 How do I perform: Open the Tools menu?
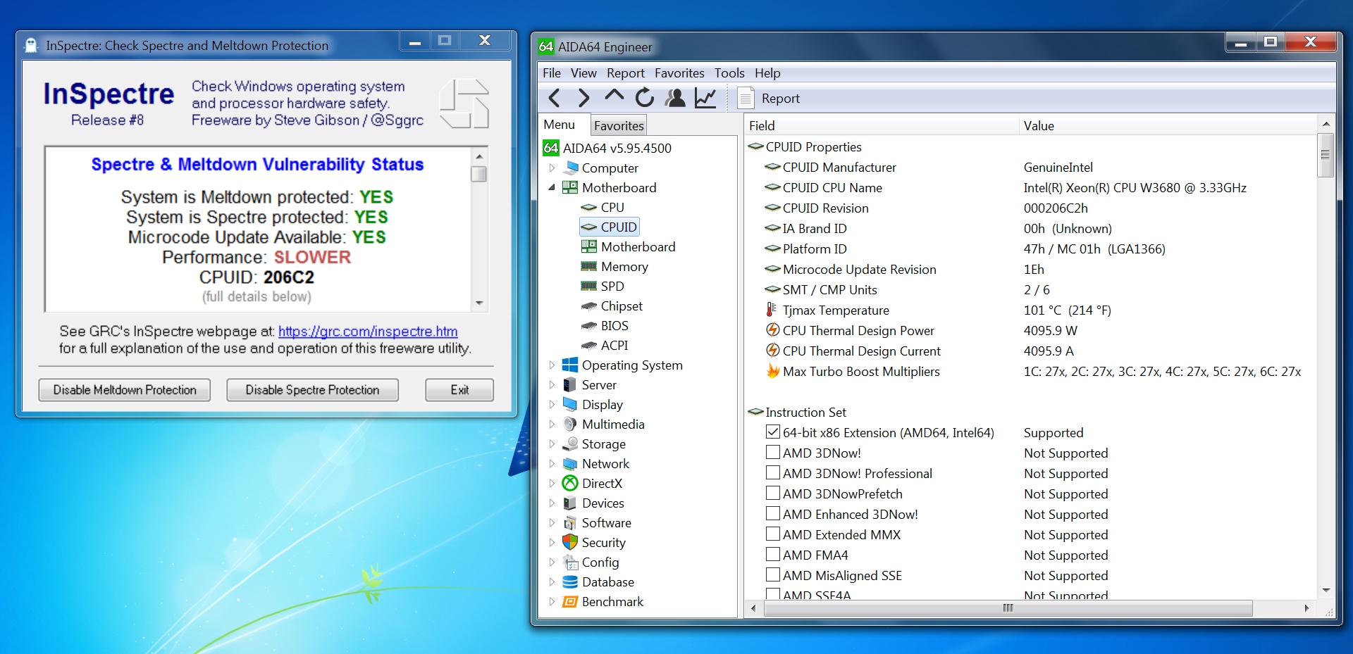[729, 73]
